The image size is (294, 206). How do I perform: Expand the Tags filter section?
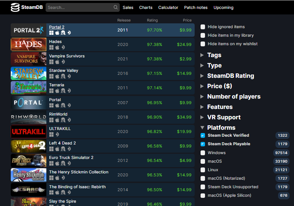click(211, 55)
